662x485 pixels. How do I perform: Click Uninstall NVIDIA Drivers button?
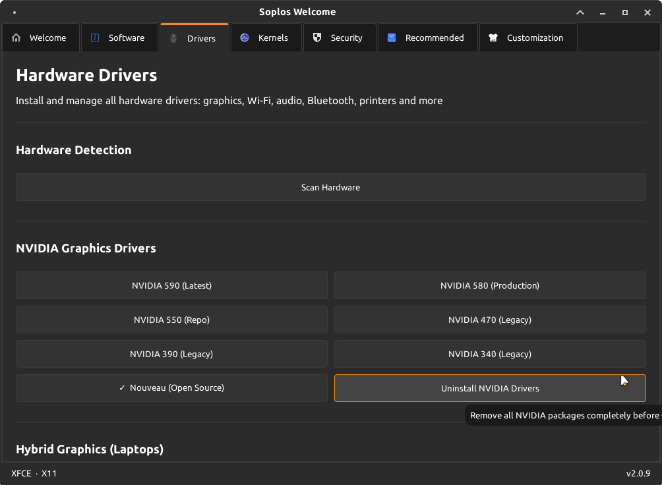pyautogui.click(x=490, y=388)
